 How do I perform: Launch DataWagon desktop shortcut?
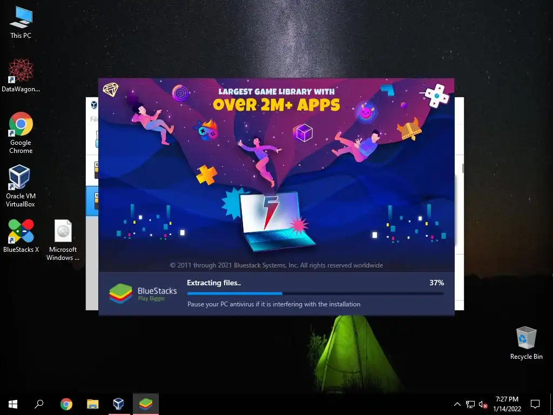click(x=21, y=76)
